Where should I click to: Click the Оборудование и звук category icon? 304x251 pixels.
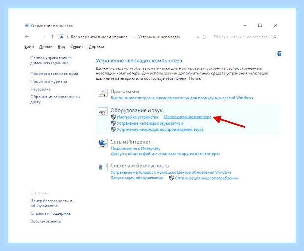pyautogui.click(x=102, y=112)
